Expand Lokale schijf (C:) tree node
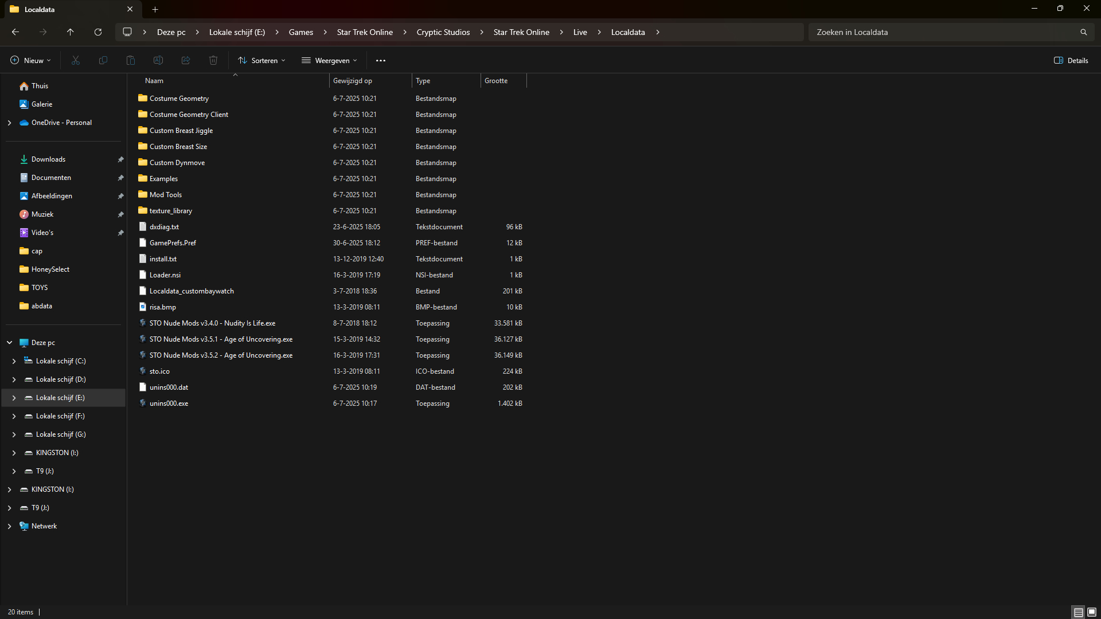1101x619 pixels. [14, 361]
